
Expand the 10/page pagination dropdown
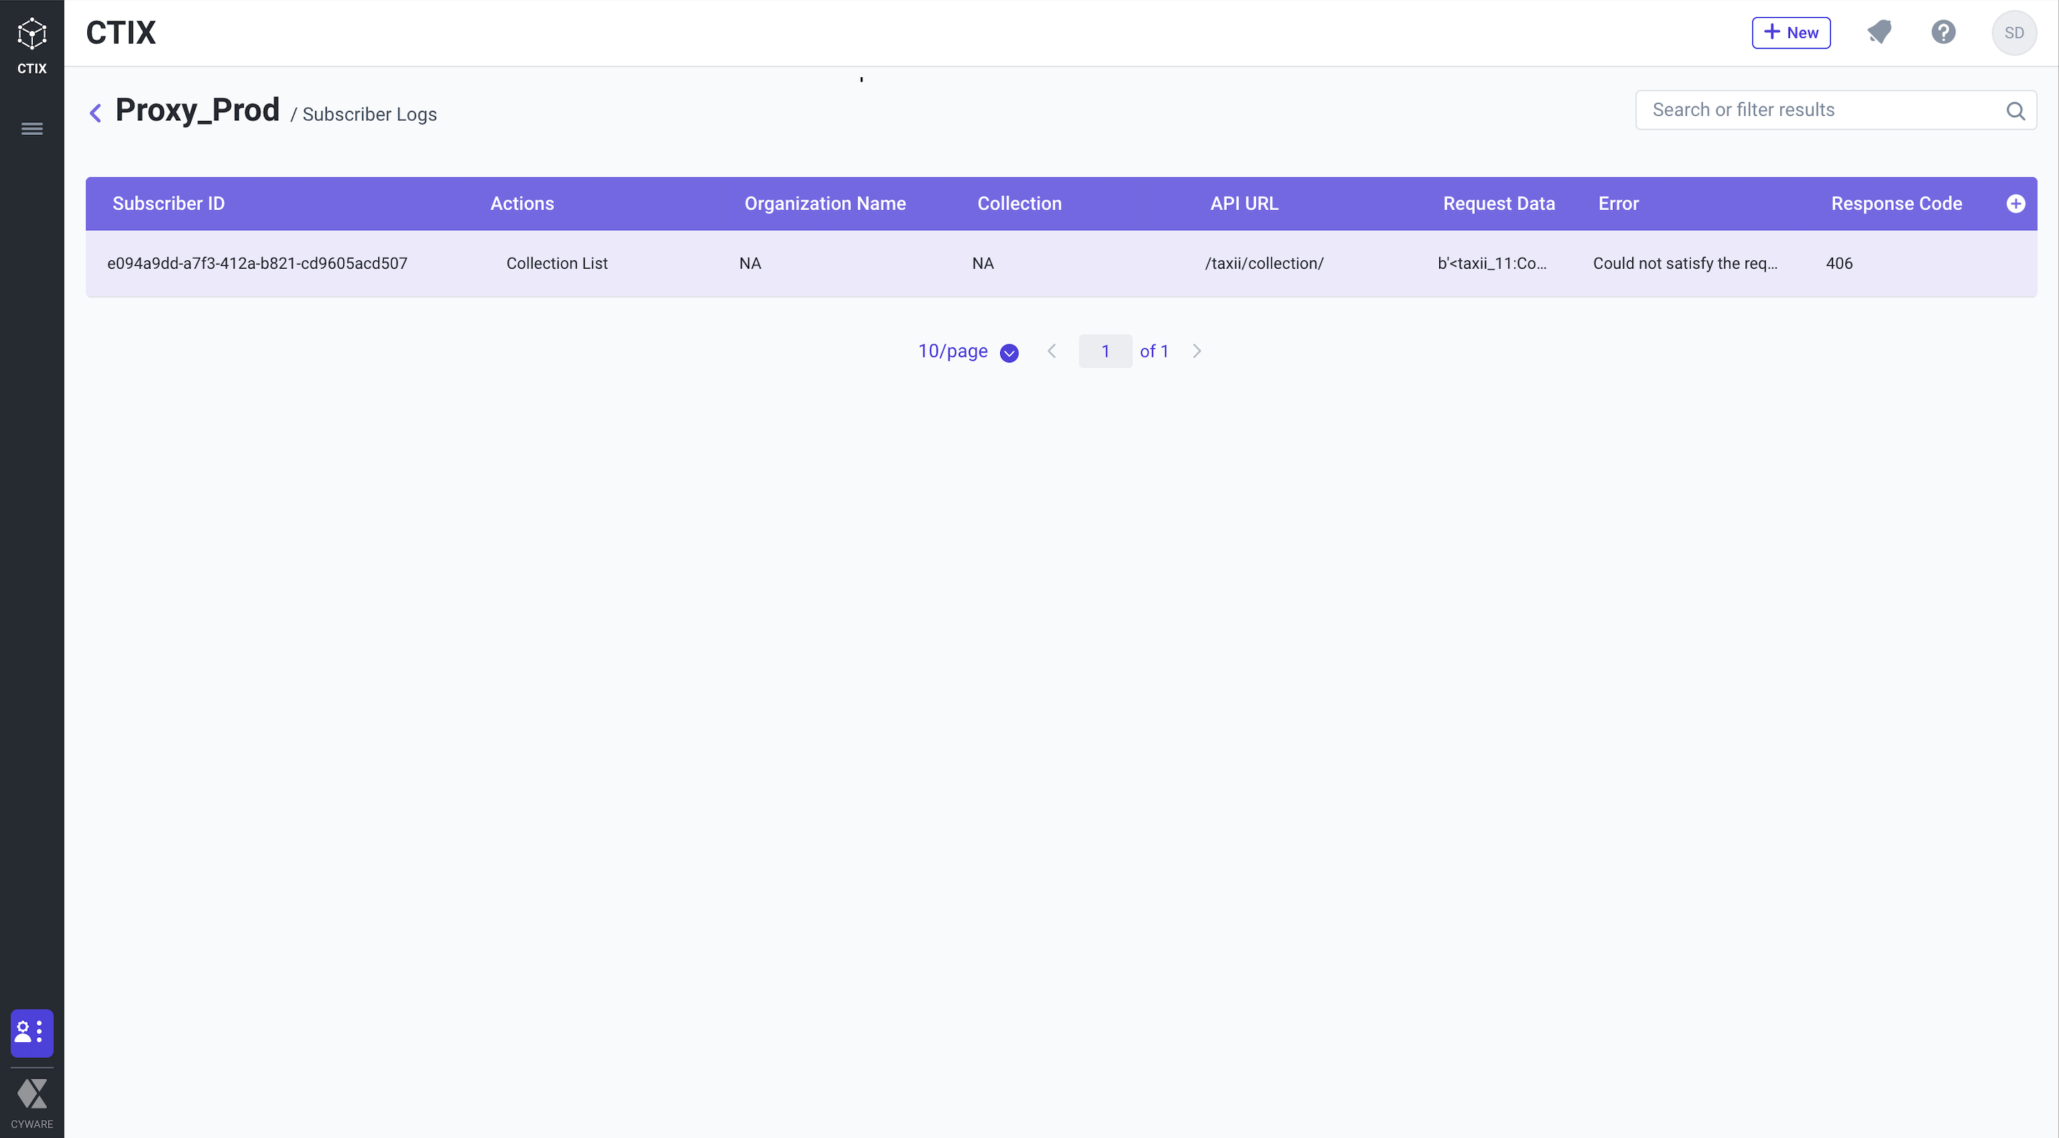(1009, 352)
